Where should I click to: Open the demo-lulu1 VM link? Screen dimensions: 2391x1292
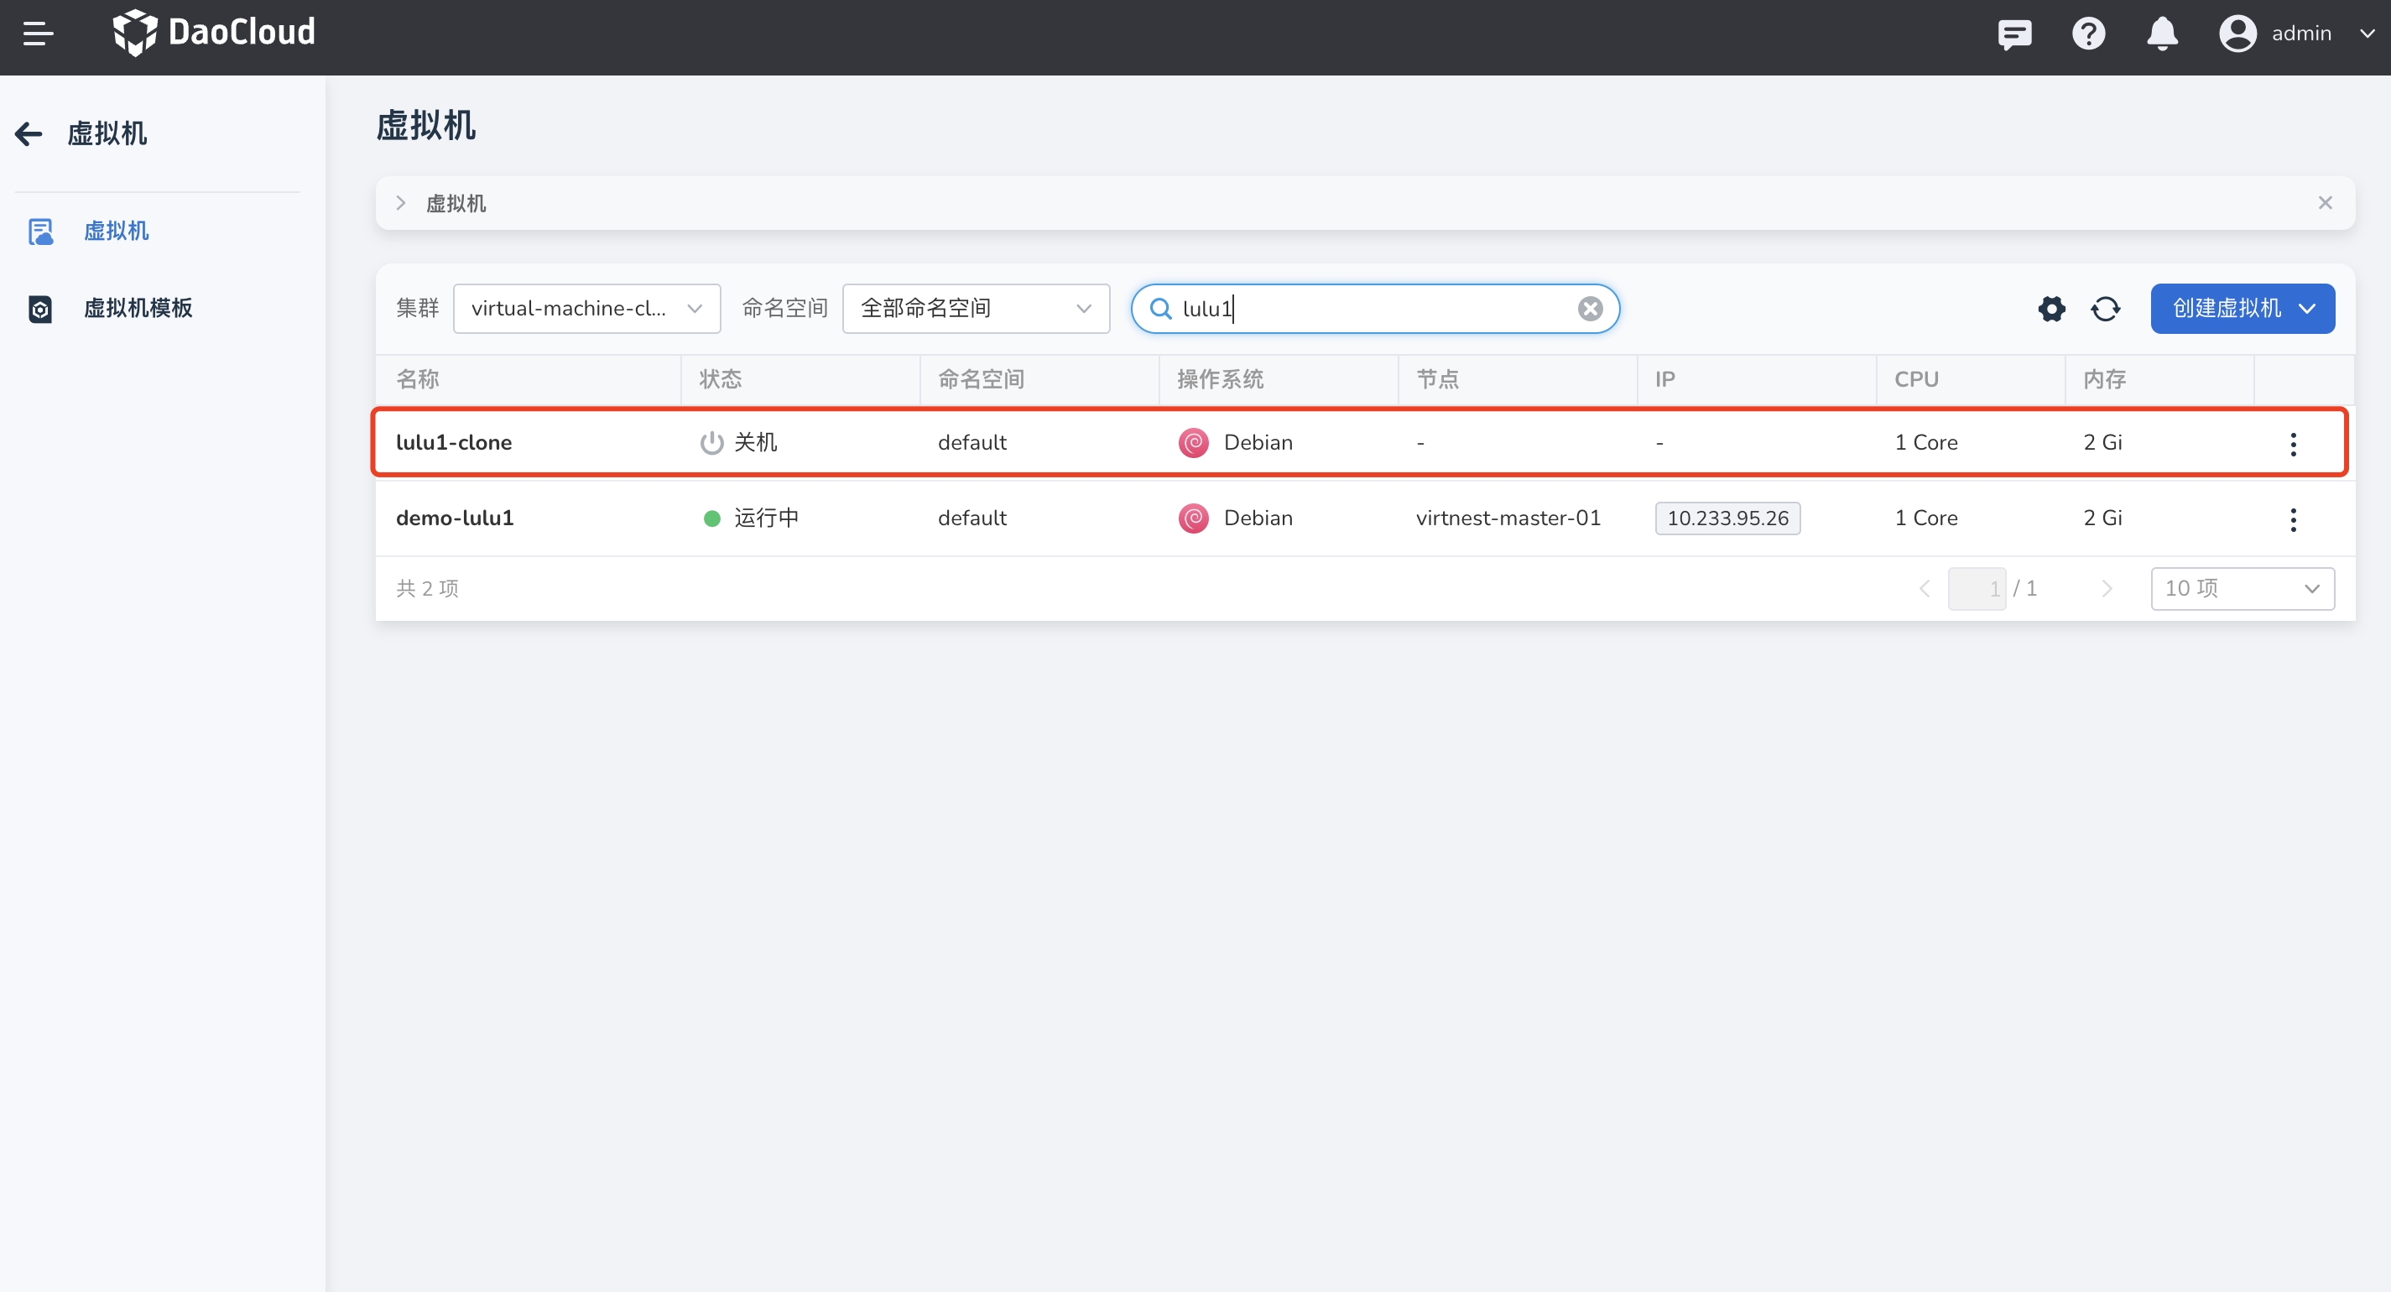pos(455,518)
